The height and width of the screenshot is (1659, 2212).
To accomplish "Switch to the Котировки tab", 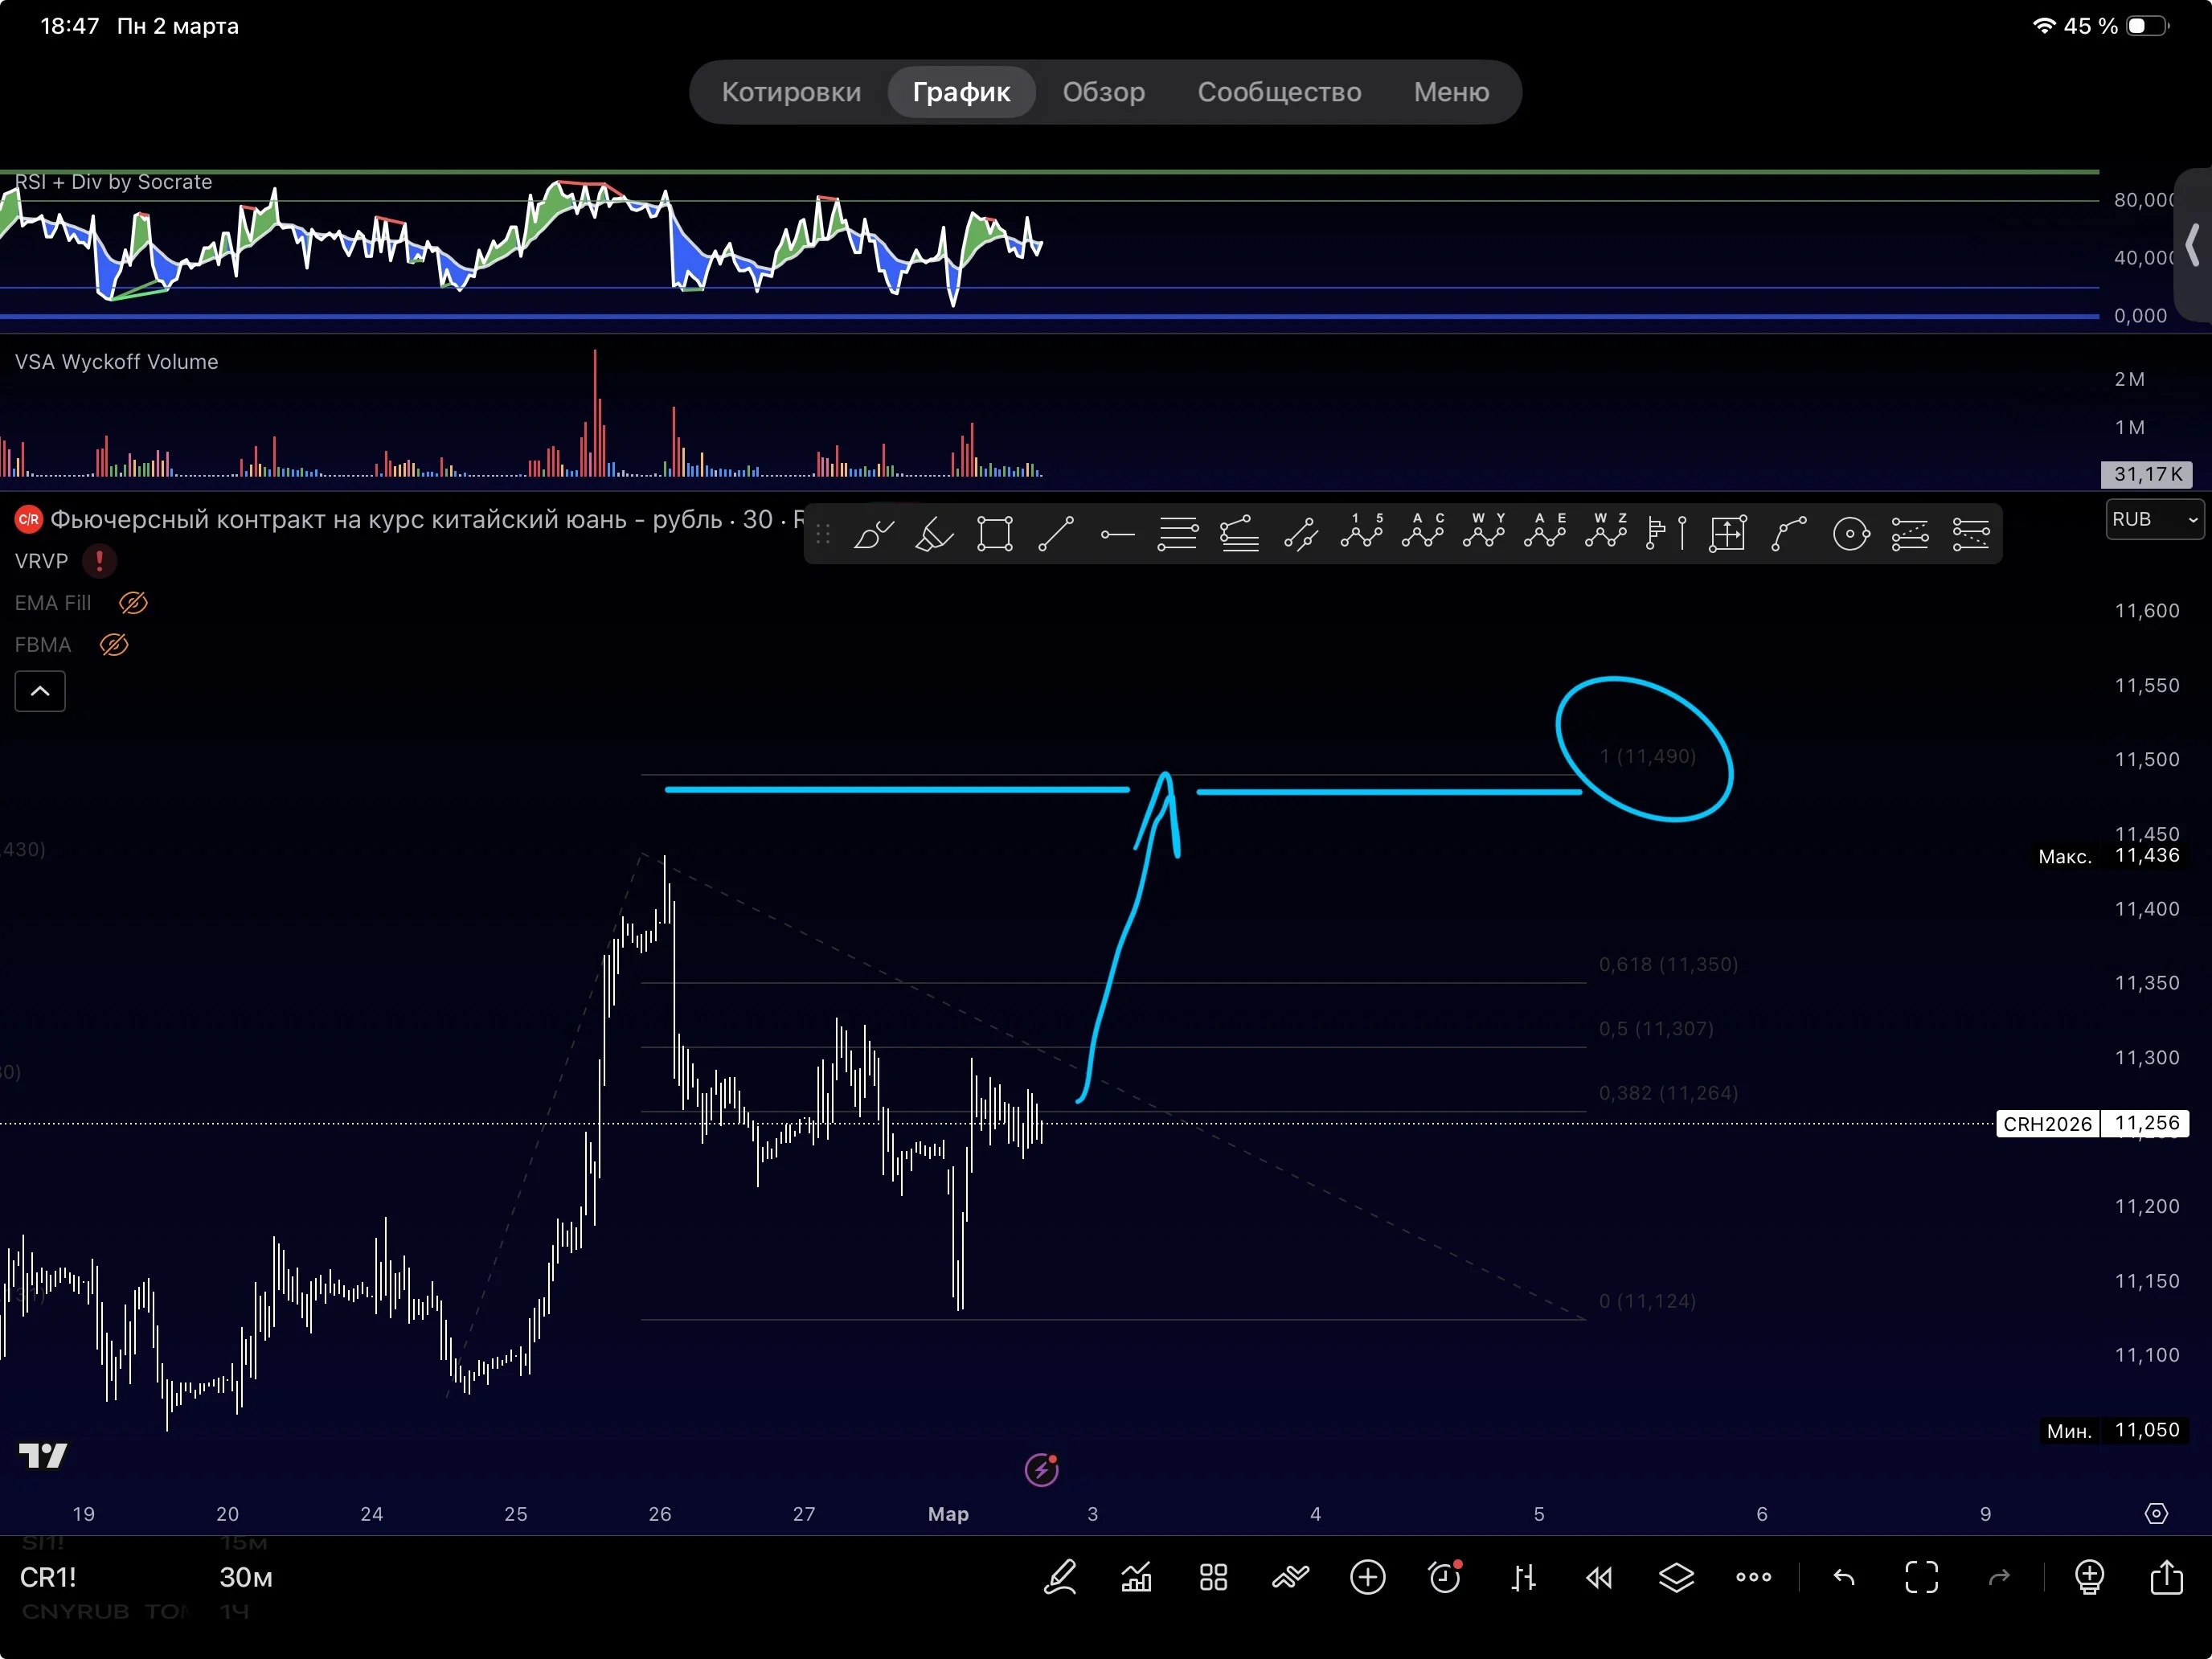I will [x=791, y=92].
